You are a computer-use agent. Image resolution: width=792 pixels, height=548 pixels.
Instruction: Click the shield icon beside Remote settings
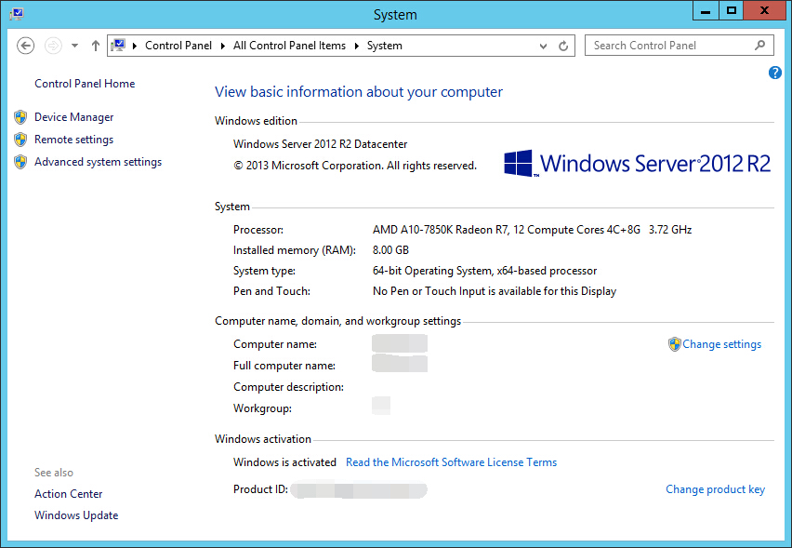pyautogui.click(x=20, y=140)
